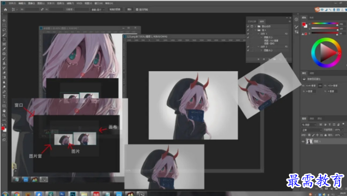This screenshot has width=347, height=196.
Task: Toggle checkmark for 动作 1
Action: pos(248,34)
